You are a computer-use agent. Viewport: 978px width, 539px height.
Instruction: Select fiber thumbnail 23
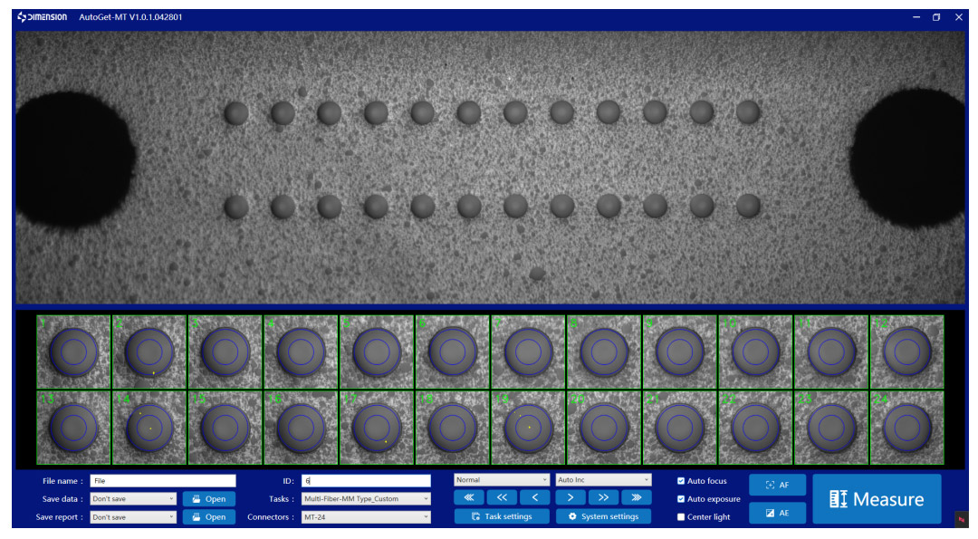pyautogui.click(x=831, y=428)
